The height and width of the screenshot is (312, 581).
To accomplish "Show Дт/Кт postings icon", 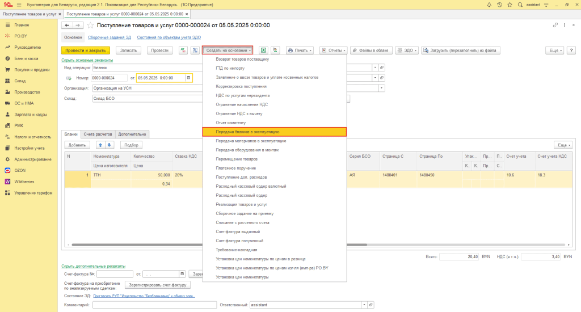I will coord(183,50).
